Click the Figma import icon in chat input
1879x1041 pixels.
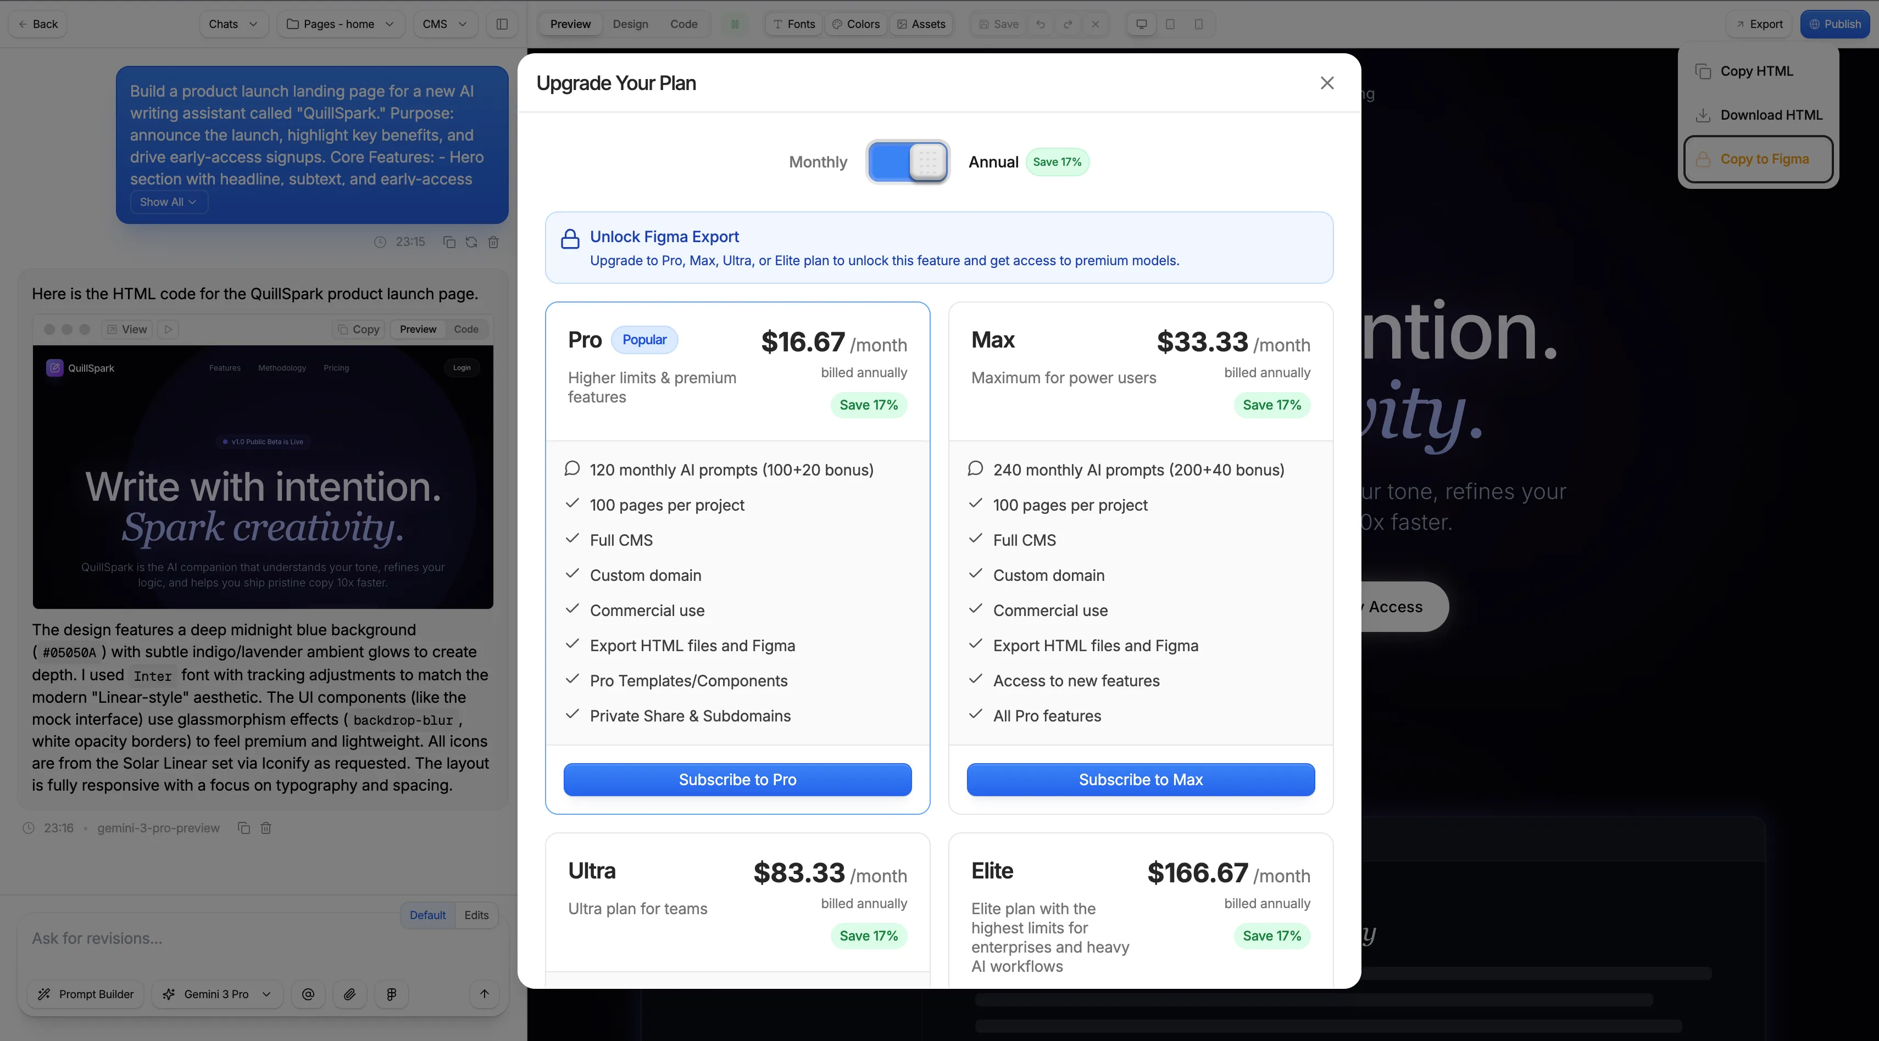click(392, 994)
